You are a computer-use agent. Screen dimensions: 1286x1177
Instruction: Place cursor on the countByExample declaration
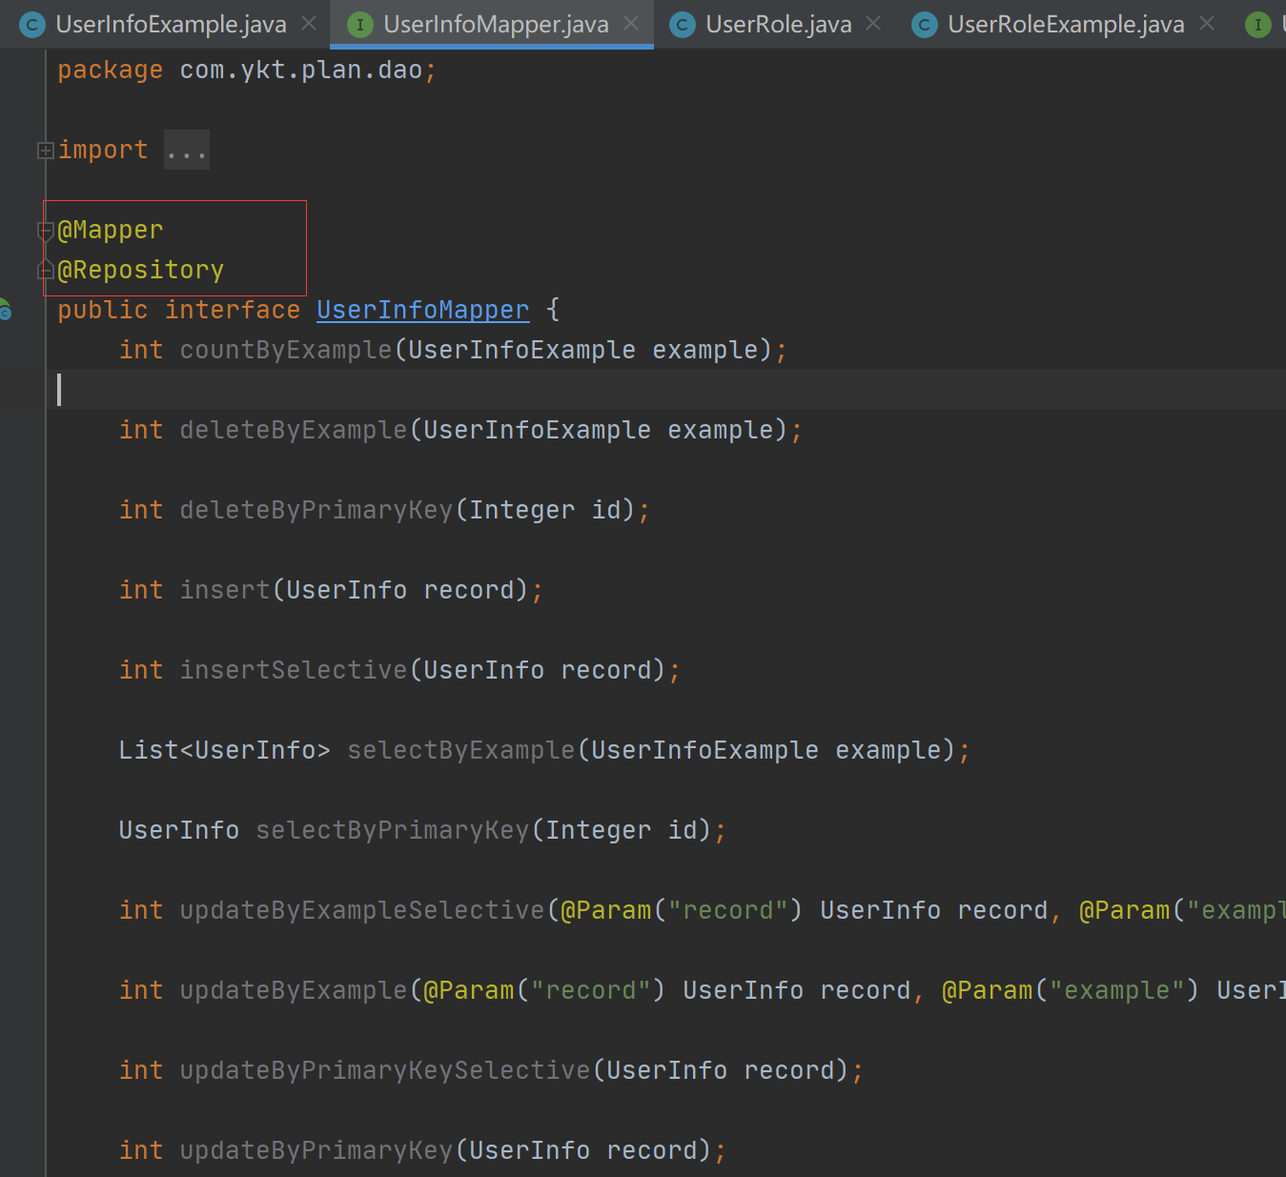pos(285,350)
